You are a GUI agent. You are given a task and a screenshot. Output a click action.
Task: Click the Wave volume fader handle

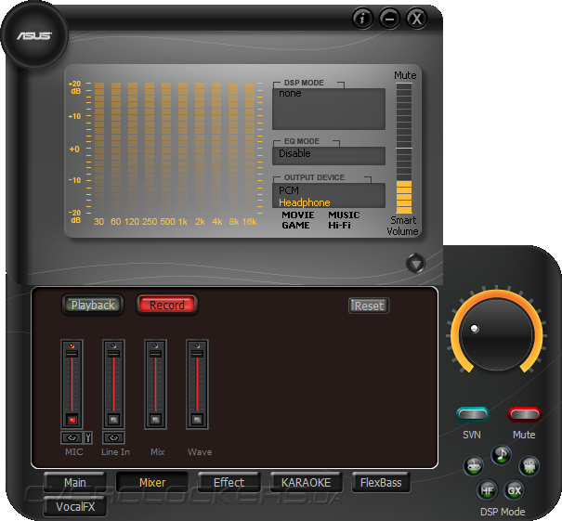coord(197,354)
